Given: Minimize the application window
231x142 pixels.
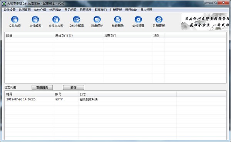Looking at the screenshot, I should tap(208, 3).
